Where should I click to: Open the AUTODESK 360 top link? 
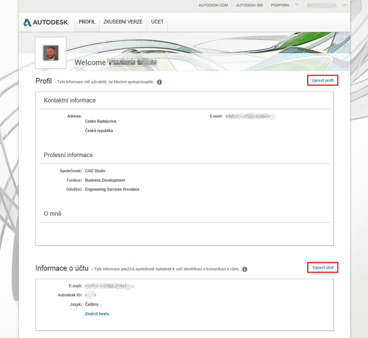pos(250,5)
